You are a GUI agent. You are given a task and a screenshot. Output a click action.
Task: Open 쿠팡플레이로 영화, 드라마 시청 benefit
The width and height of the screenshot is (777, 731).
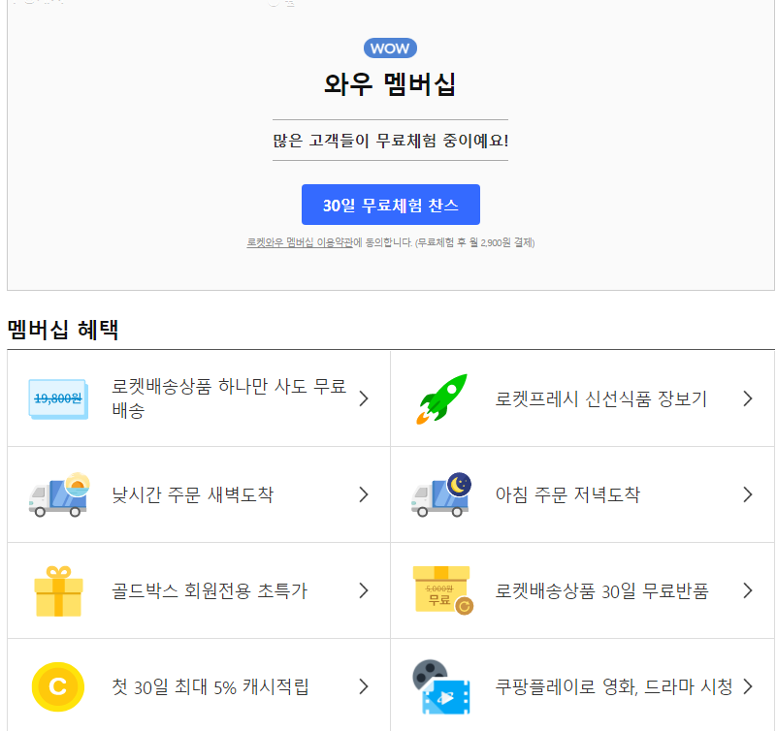coord(583,686)
